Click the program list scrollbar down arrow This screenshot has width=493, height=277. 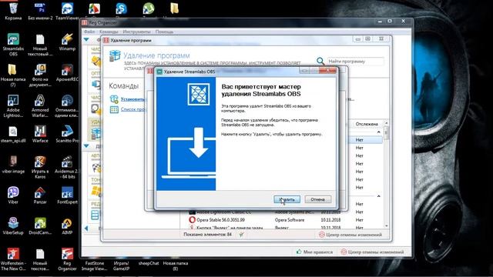387,225
